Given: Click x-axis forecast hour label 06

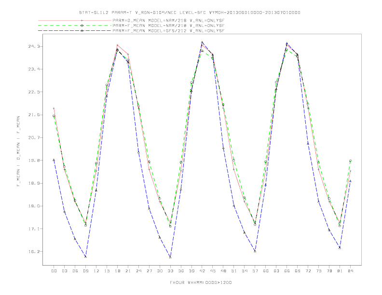Looking at the screenshot, I should click(75, 271).
